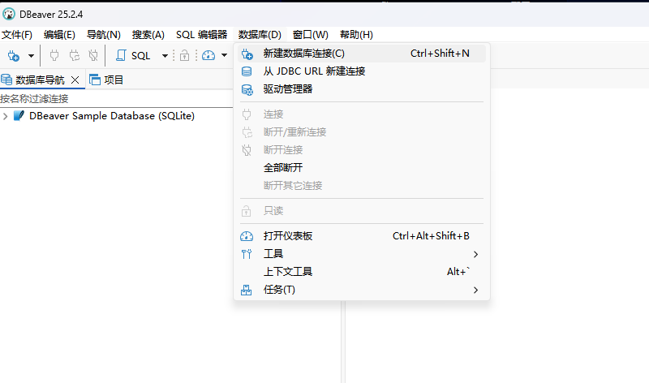Choose 新建数据库连接(C) menu item
This screenshot has height=383, width=649.
[x=362, y=54]
